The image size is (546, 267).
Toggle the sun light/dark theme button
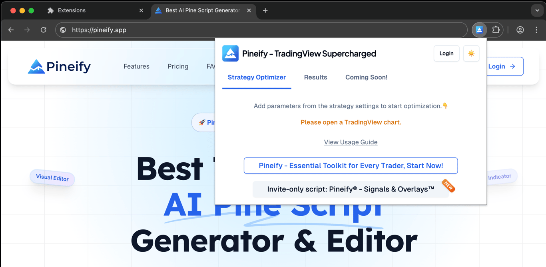[471, 54]
